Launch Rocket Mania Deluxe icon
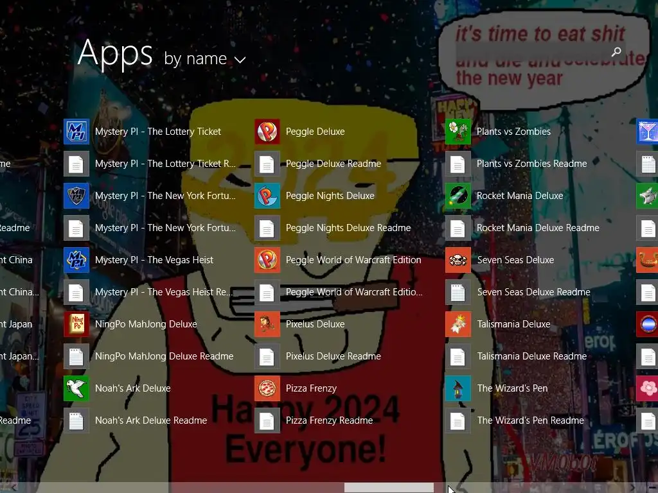 pos(458,196)
